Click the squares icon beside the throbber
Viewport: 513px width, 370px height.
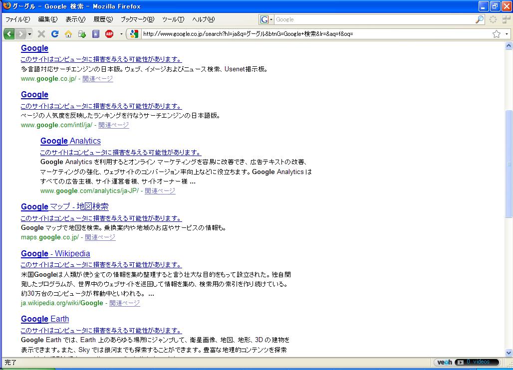click(507, 19)
